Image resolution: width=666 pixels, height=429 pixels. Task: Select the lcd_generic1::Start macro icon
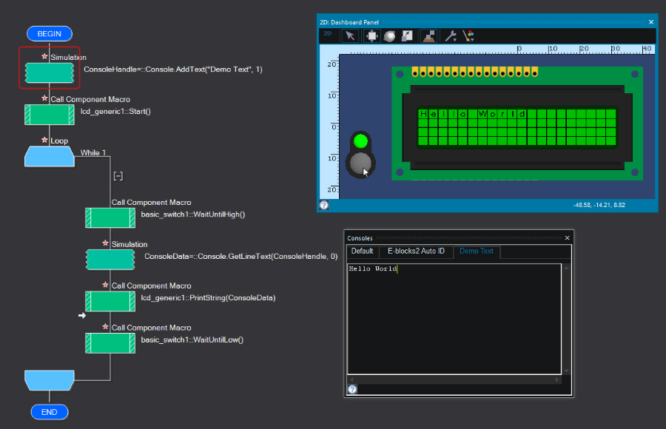pos(50,115)
